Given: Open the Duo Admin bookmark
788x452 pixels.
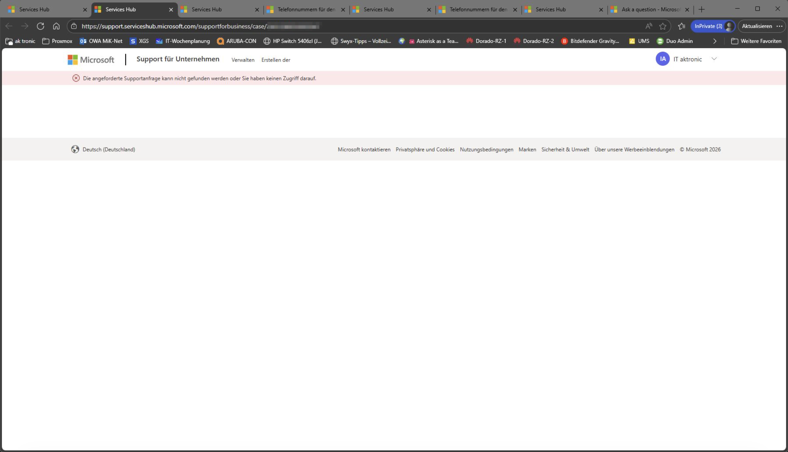Looking at the screenshot, I should click(x=674, y=41).
